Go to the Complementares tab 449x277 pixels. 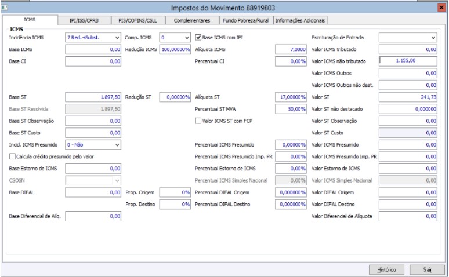[x=192, y=20]
